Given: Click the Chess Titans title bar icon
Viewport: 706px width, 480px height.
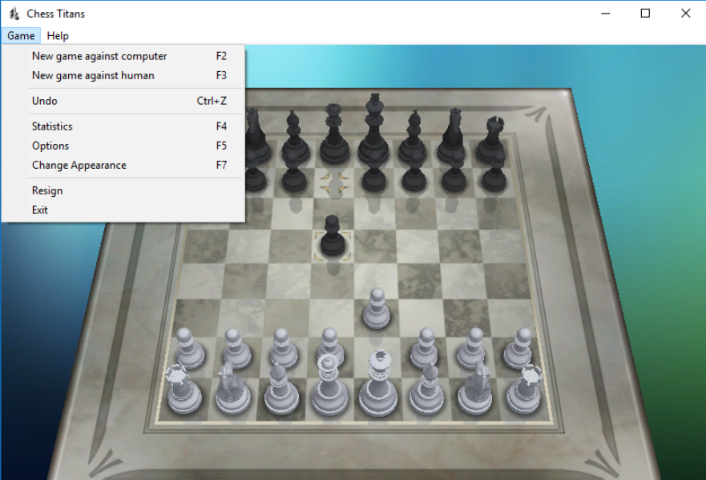Looking at the screenshot, I should click(x=14, y=14).
